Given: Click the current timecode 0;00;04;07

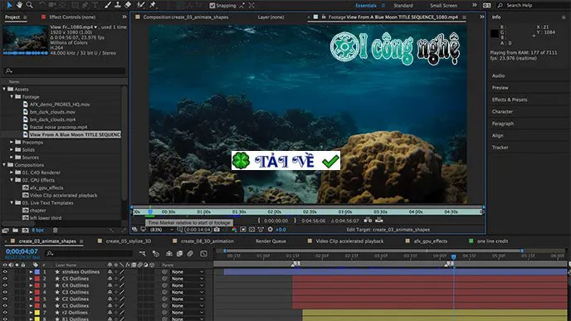Looking at the screenshot, I should [22, 251].
